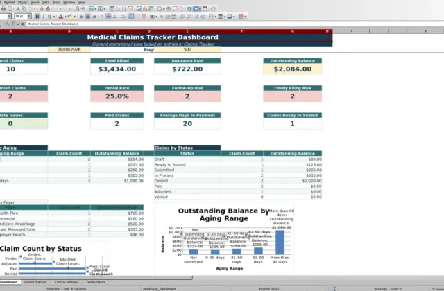Click the Background Color highlighter swatch

(x=70, y=17)
